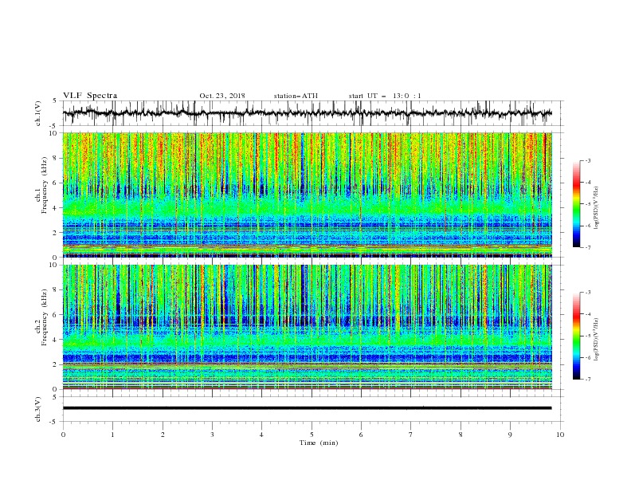Click the "Time (min)" axis label

pos(319,443)
